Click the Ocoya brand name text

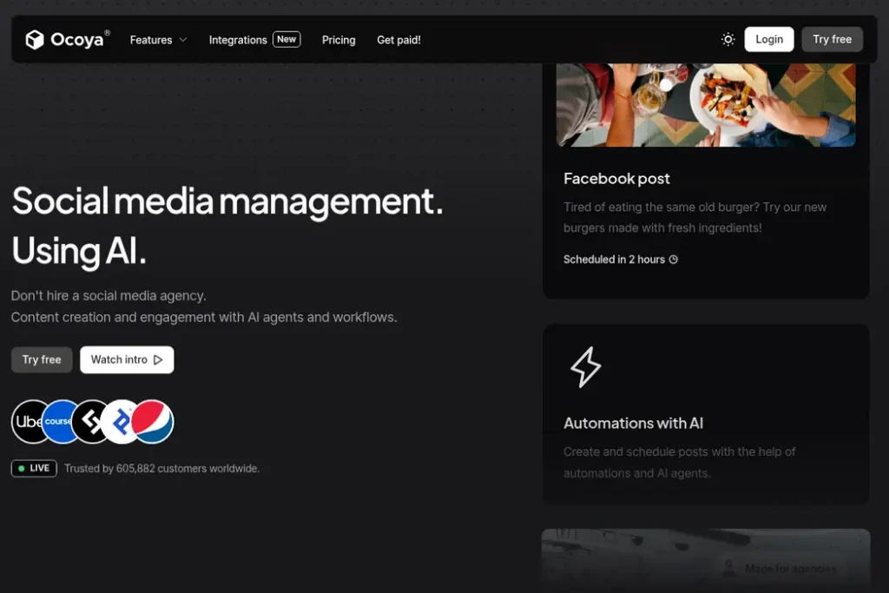(x=77, y=40)
